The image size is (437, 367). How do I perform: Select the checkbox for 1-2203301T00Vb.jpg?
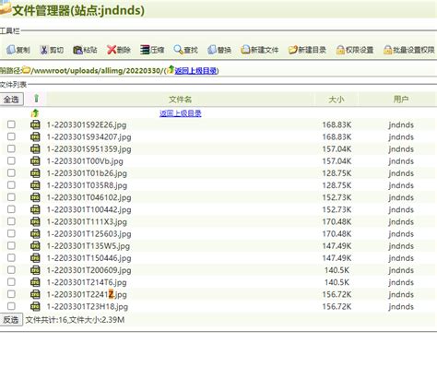tap(11, 160)
